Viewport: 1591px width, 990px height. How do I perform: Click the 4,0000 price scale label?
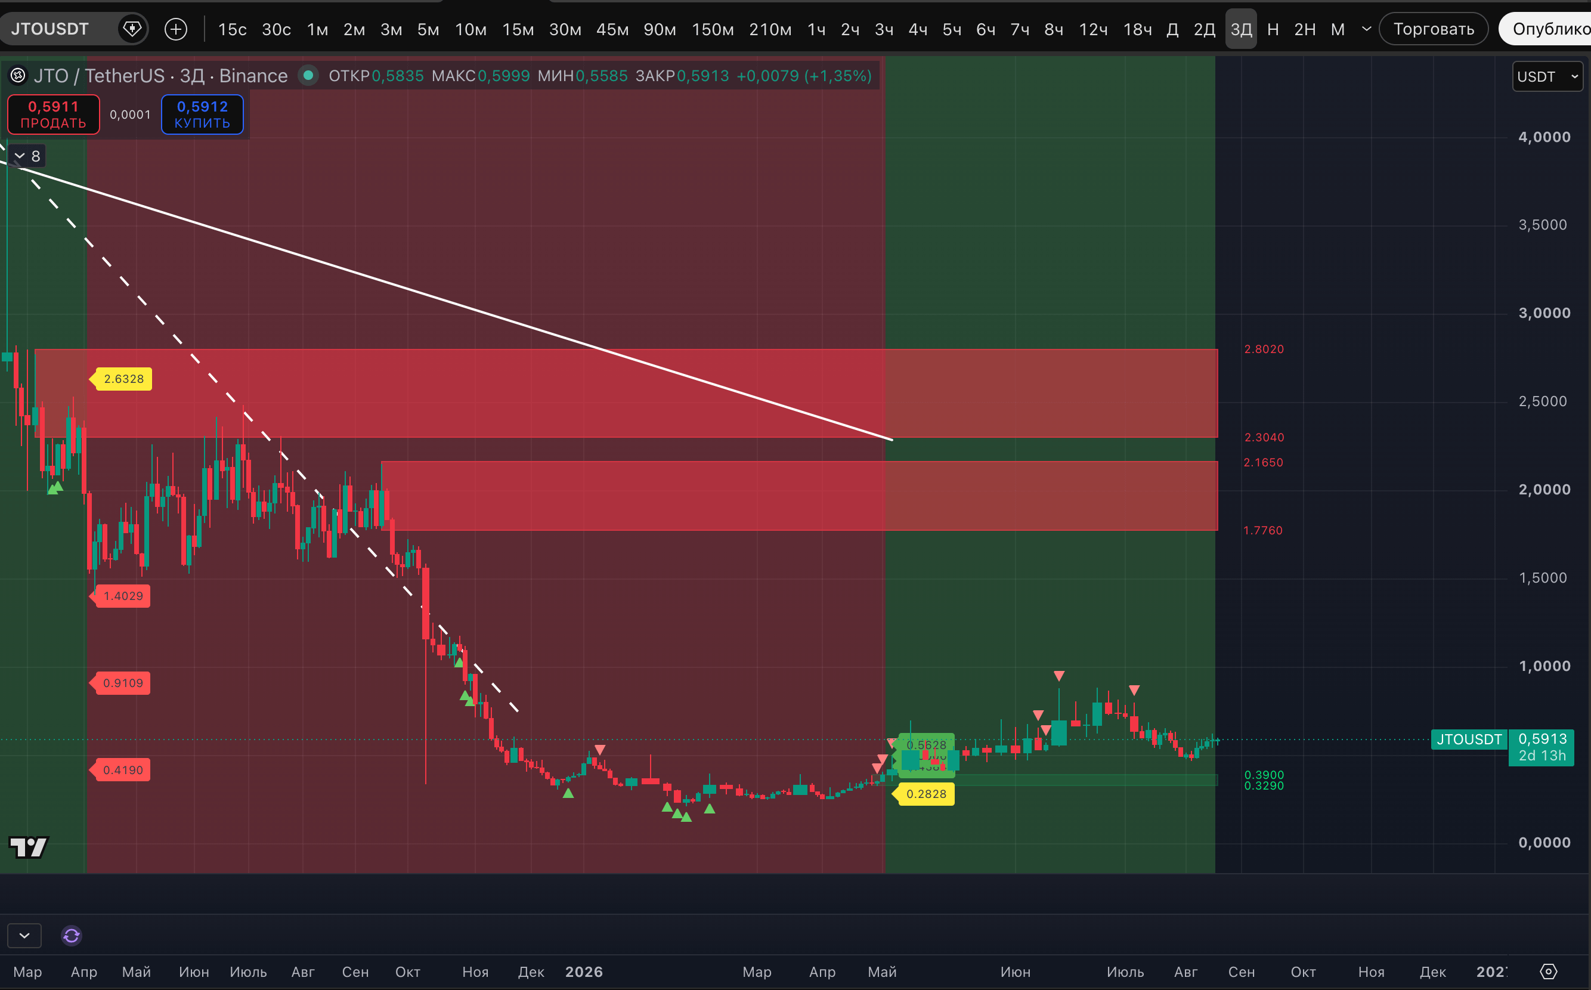click(x=1544, y=137)
